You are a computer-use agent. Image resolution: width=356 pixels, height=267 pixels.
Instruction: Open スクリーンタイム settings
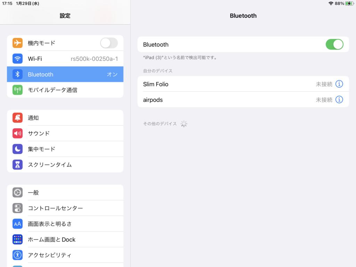[65, 164]
